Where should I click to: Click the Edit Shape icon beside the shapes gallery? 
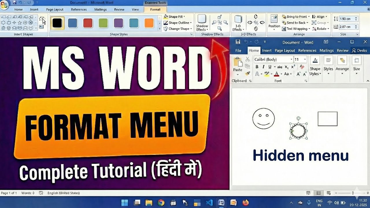click(42, 19)
